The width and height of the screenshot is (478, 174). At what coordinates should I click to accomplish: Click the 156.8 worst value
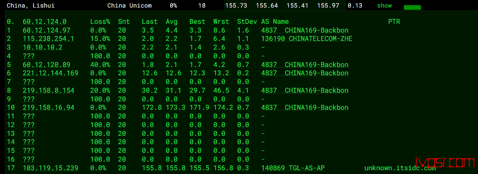pos(223,168)
